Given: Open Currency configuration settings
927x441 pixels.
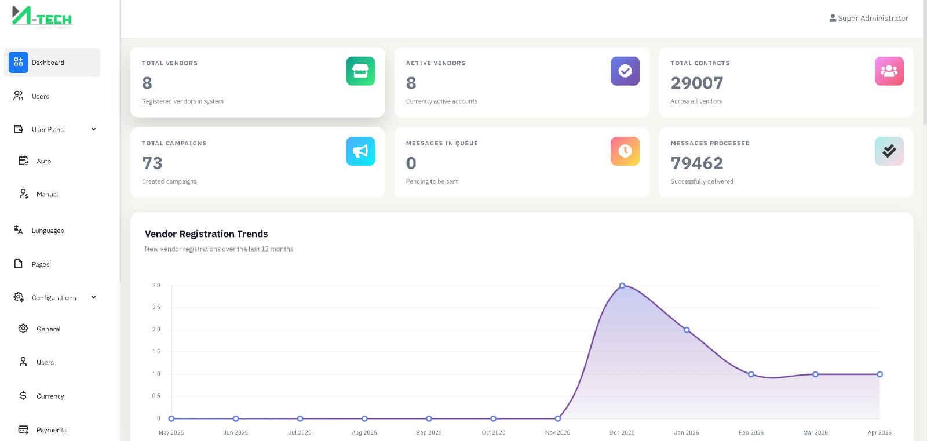Looking at the screenshot, I should pos(50,396).
